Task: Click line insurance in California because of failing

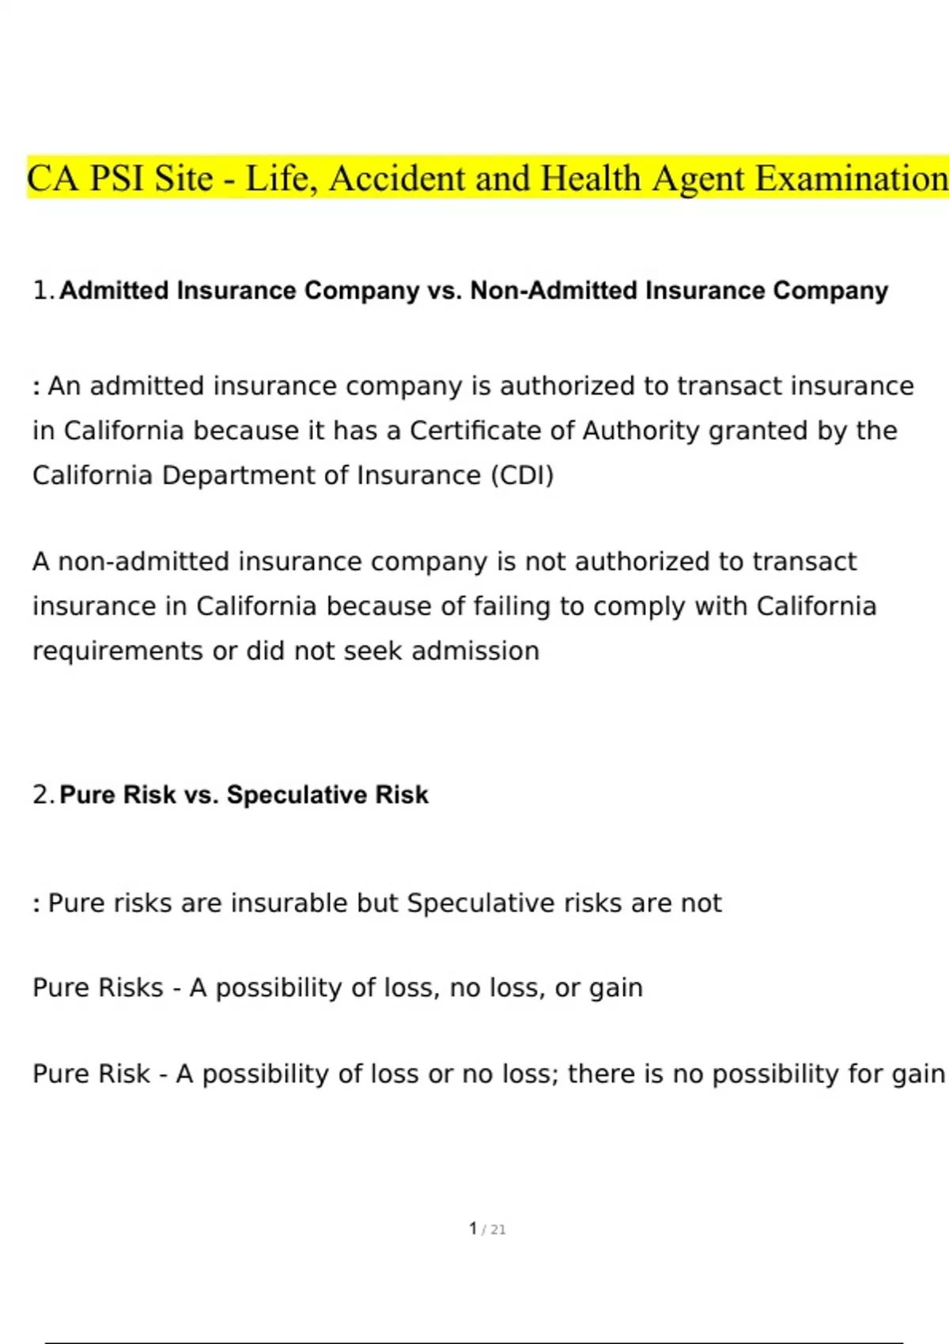Action: (455, 606)
